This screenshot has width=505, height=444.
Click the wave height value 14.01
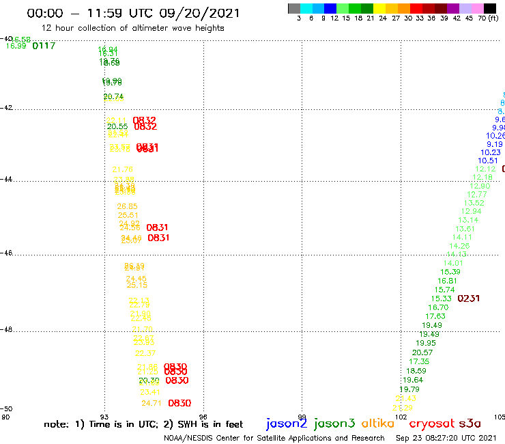(453, 263)
